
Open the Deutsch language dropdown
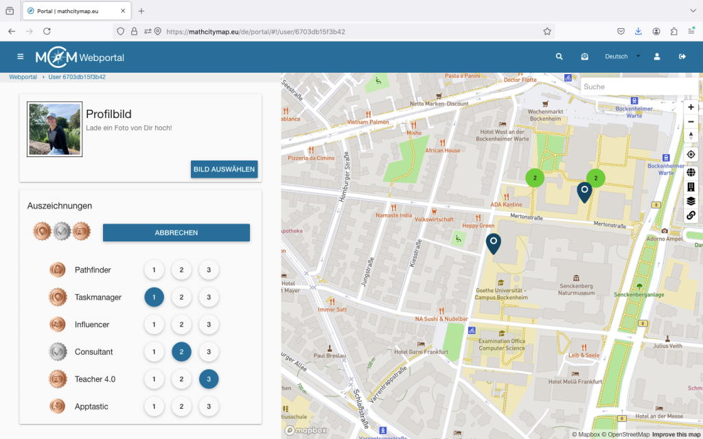(622, 57)
